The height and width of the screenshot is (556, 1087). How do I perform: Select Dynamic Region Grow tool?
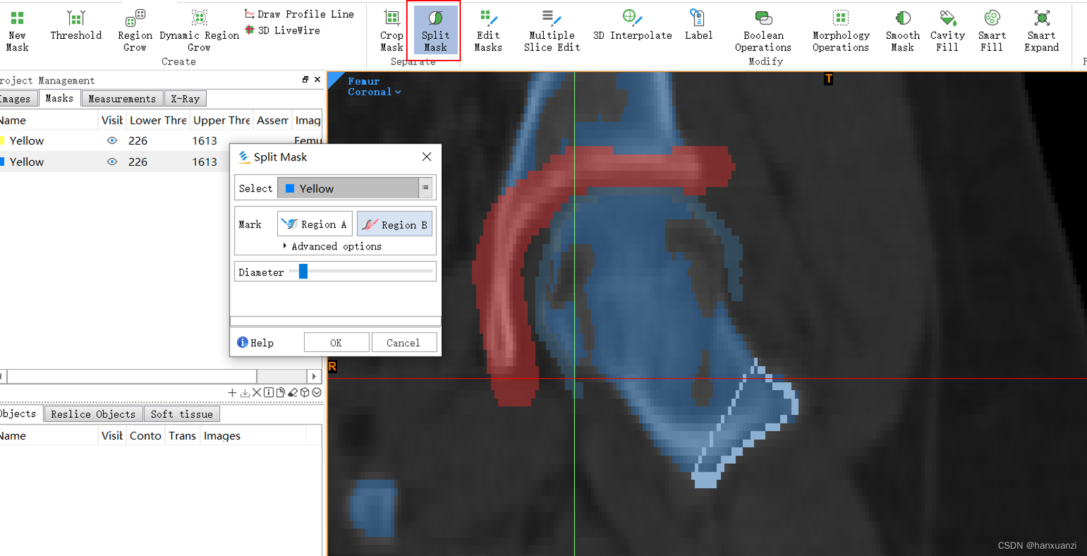point(199,30)
